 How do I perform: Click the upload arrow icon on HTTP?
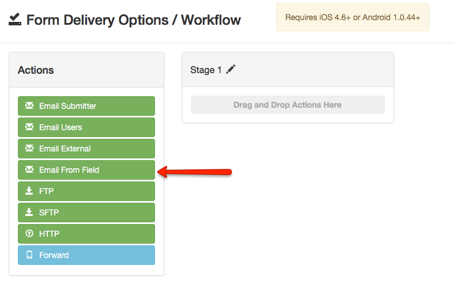[29, 234]
